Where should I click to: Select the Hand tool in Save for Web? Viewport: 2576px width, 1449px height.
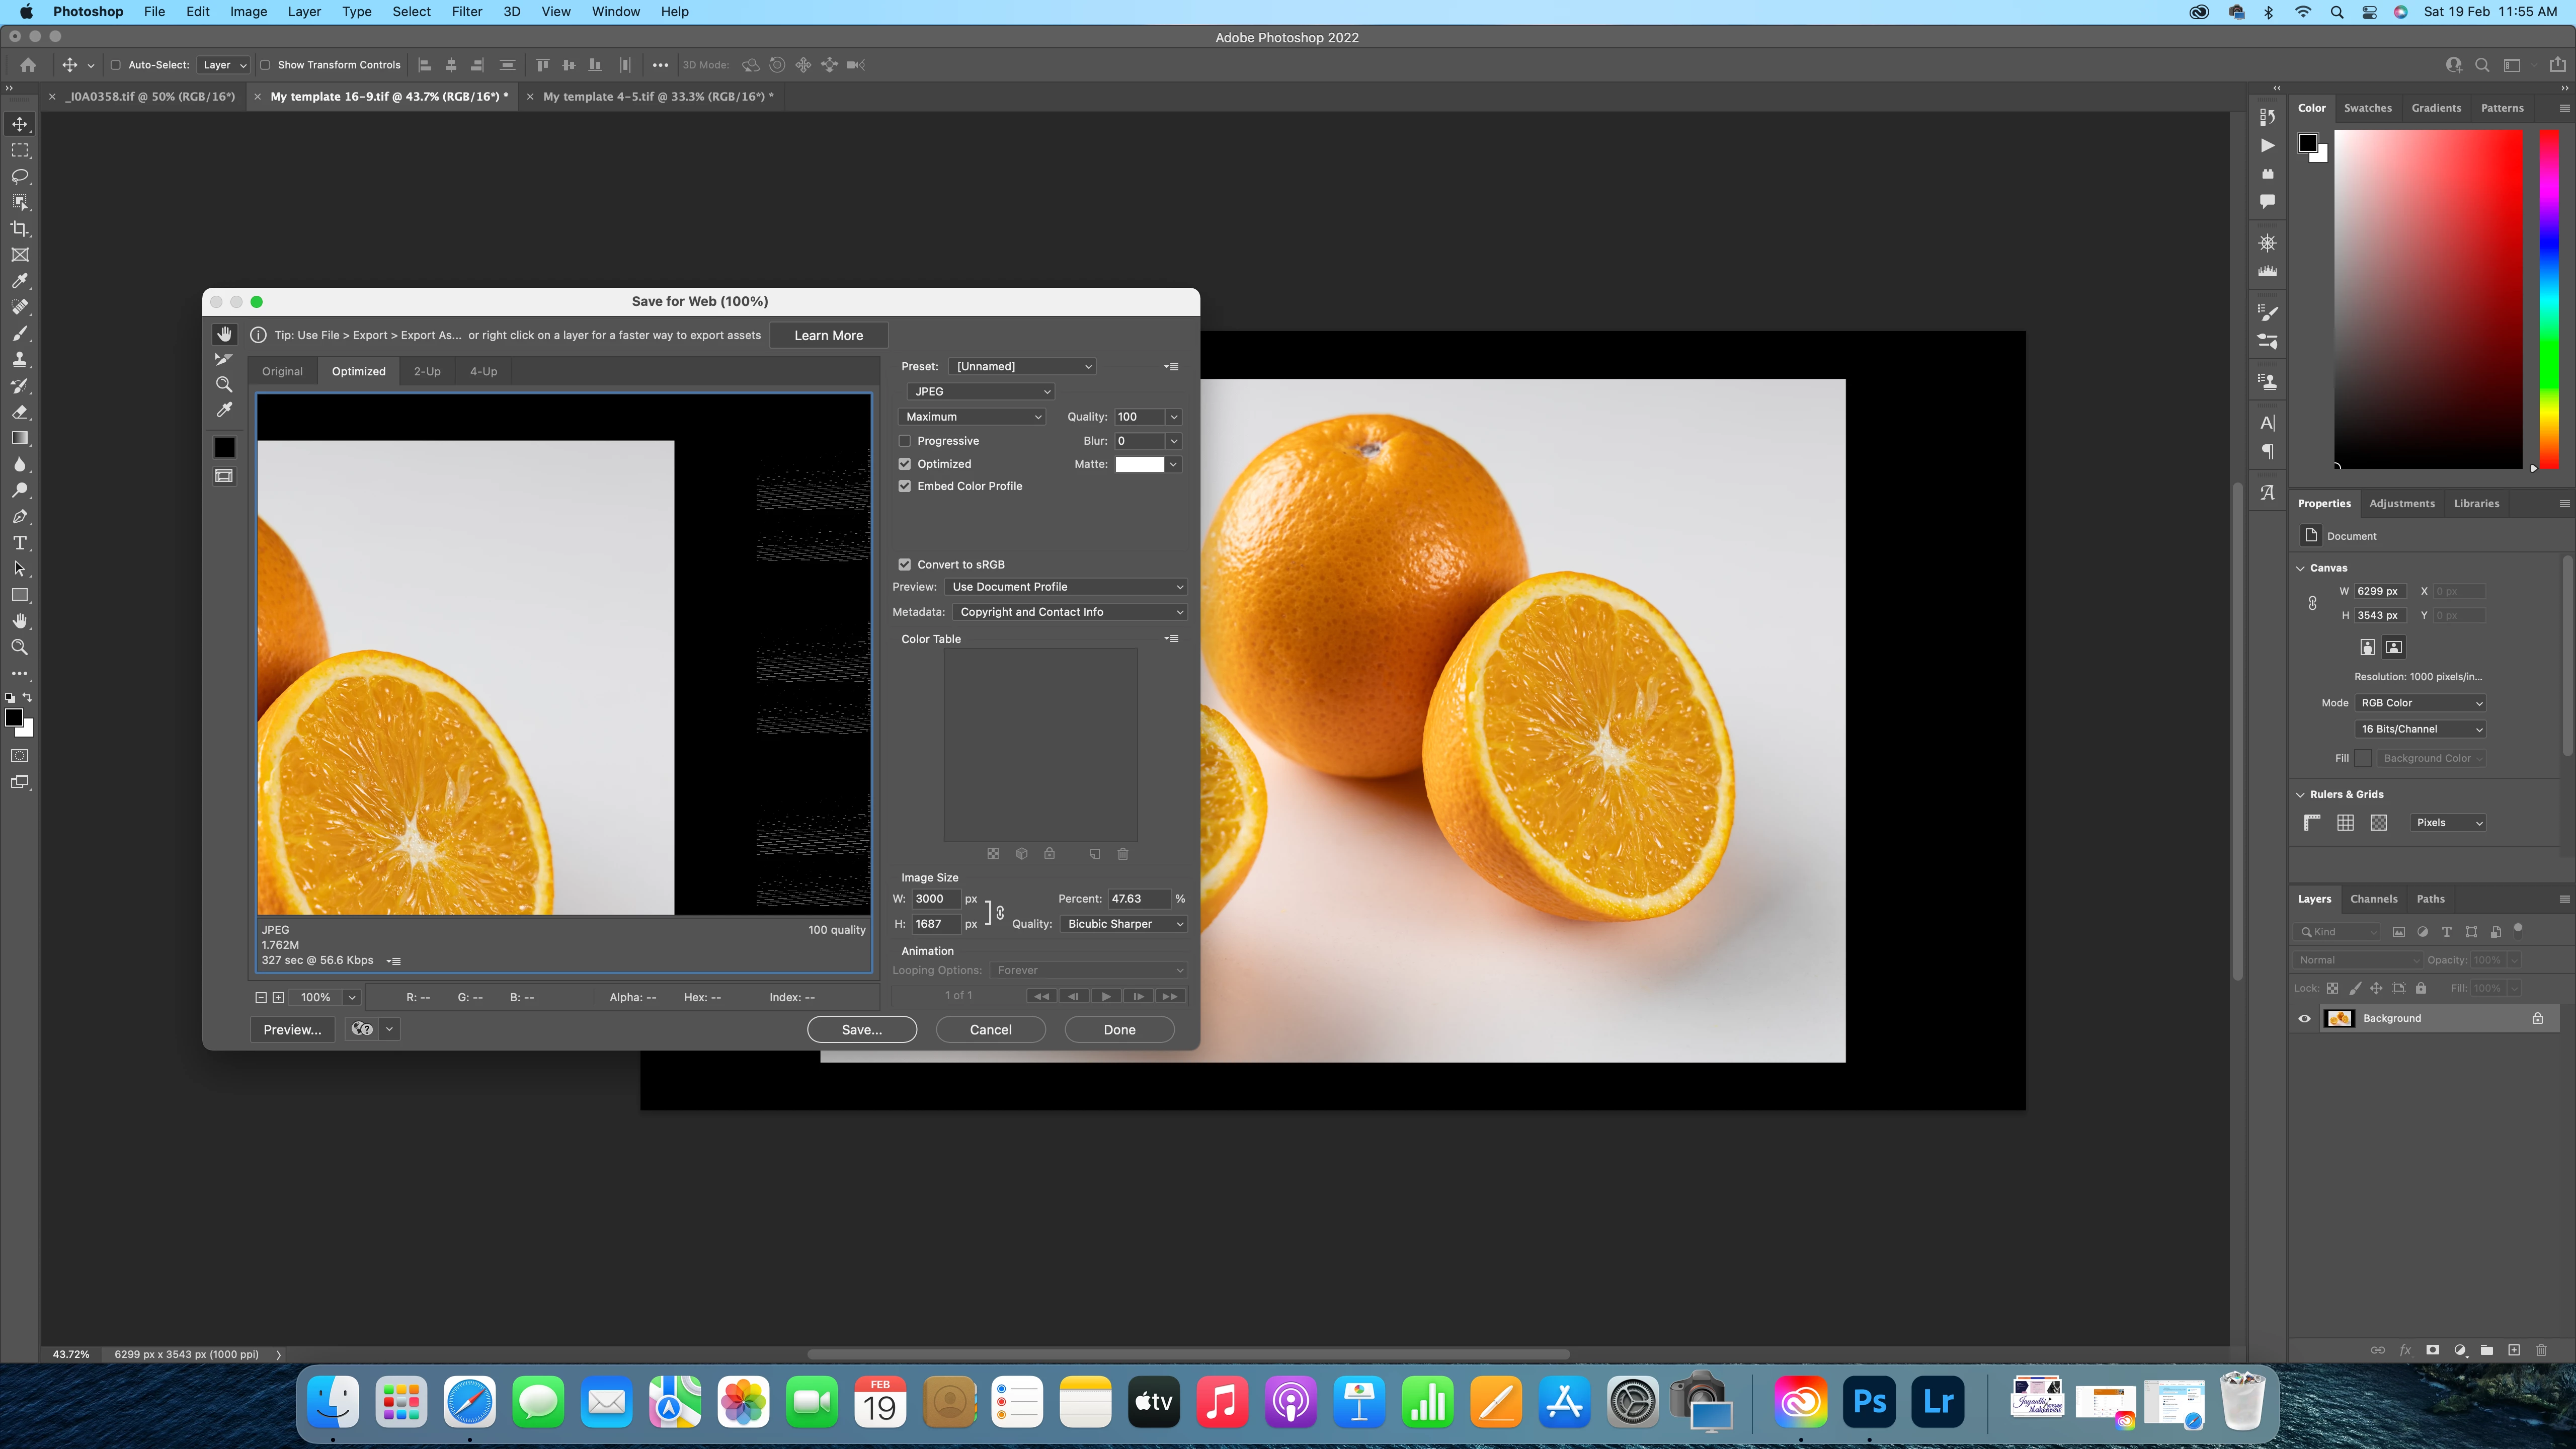click(224, 334)
